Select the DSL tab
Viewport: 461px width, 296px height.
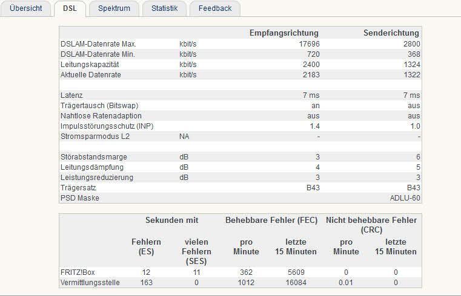tap(70, 8)
